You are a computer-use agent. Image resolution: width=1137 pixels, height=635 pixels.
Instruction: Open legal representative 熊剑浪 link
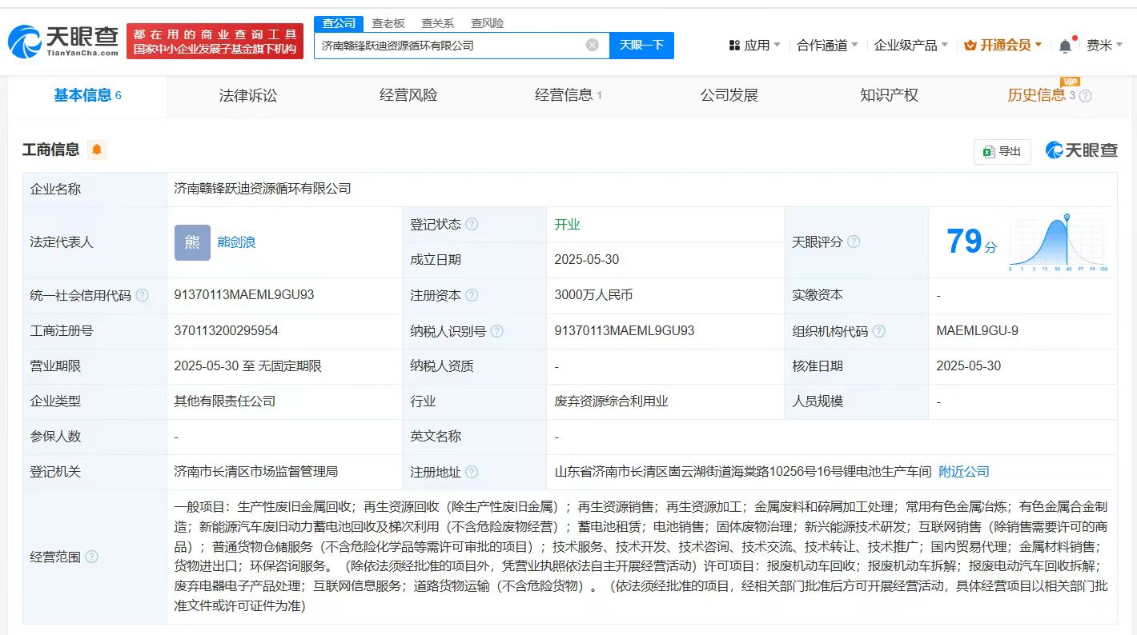[x=236, y=242]
